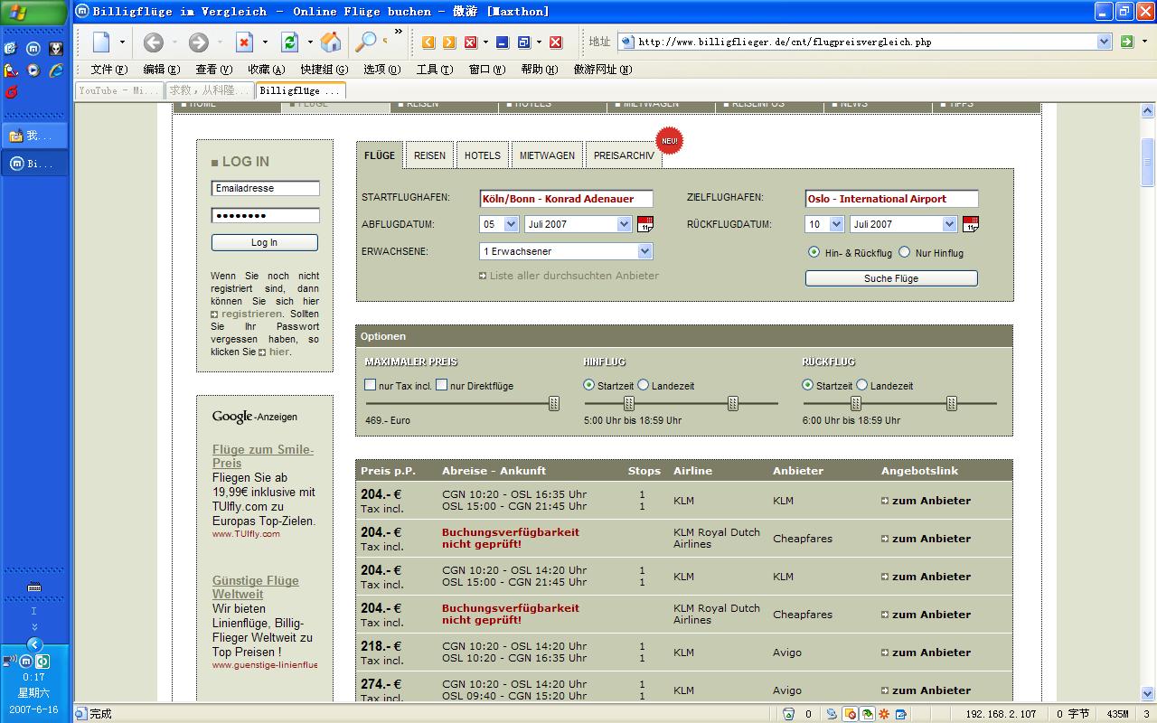Screen dimensions: 1157x723
Task: Click the blue minimize-tab toolbar icon
Action: (503, 42)
